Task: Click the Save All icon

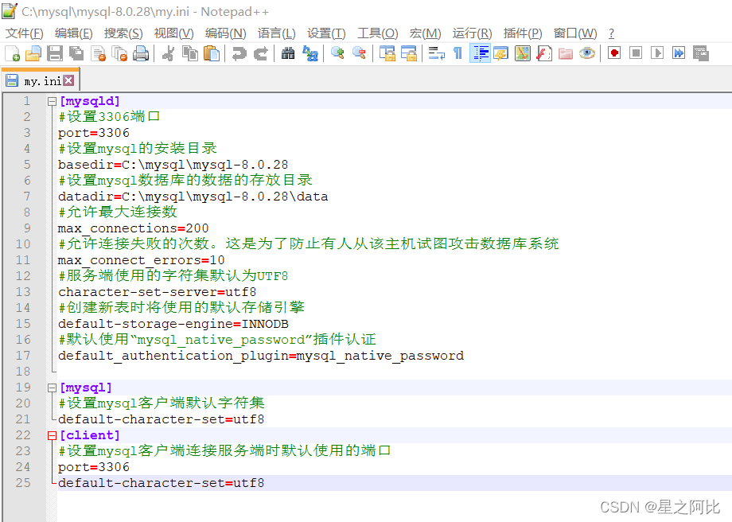Action: coord(76,53)
